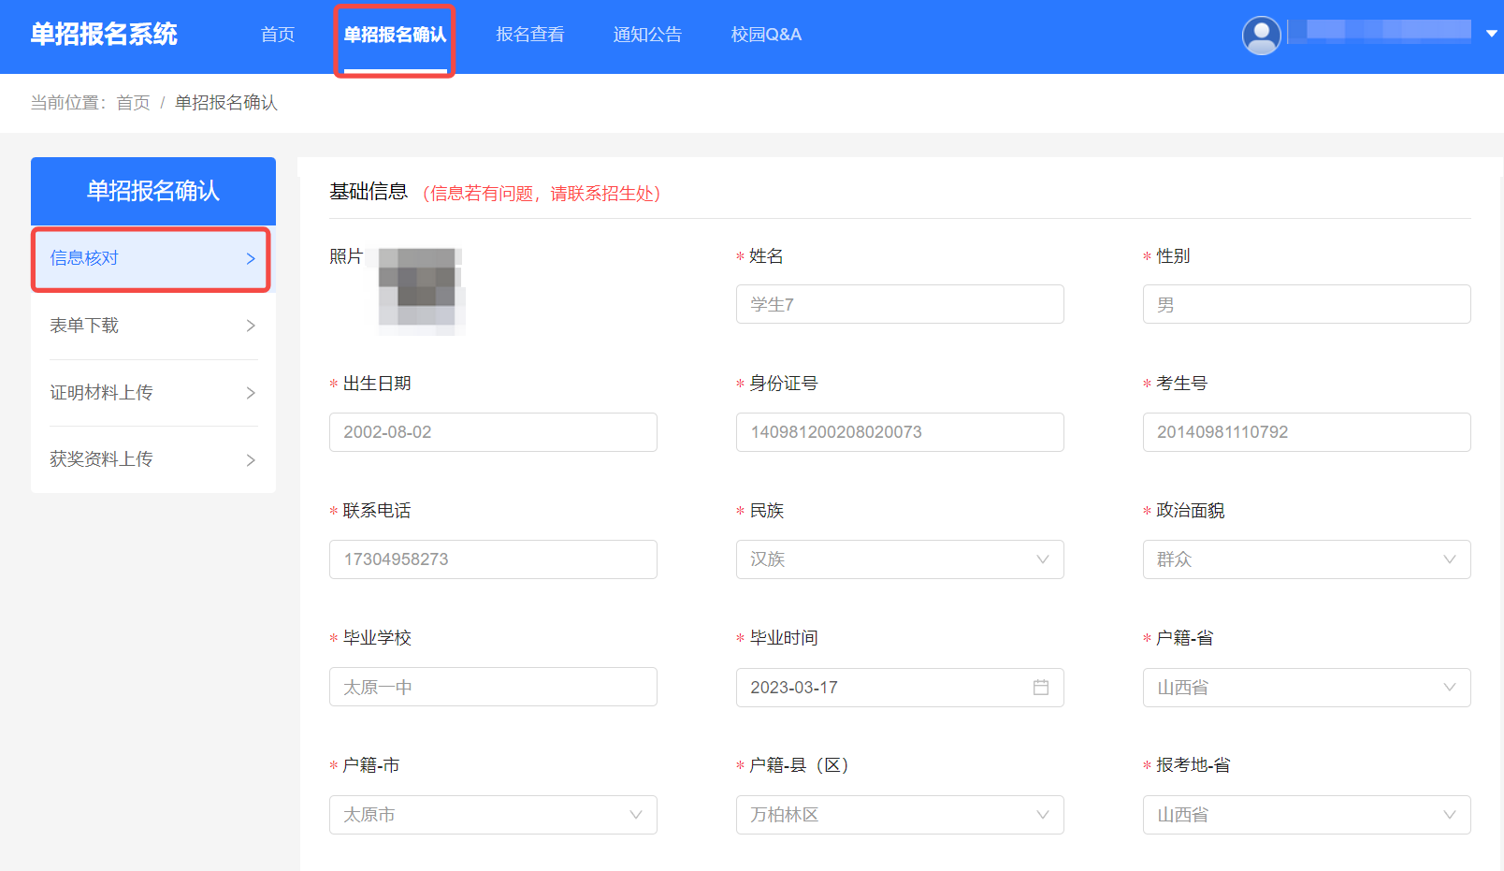The height and width of the screenshot is (871, 1504).
Task: Click the arrow beside 获奖资料上传
Action: point(250,459)
